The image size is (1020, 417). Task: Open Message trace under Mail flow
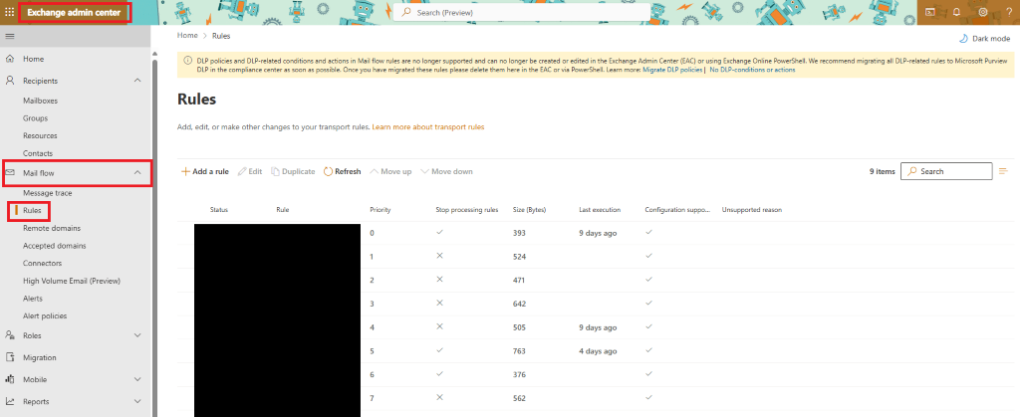pos(48,193)
